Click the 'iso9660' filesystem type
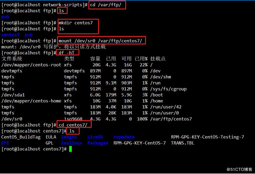Image resolution: width=255 pixels, height=174 pixels. [73, 119]
